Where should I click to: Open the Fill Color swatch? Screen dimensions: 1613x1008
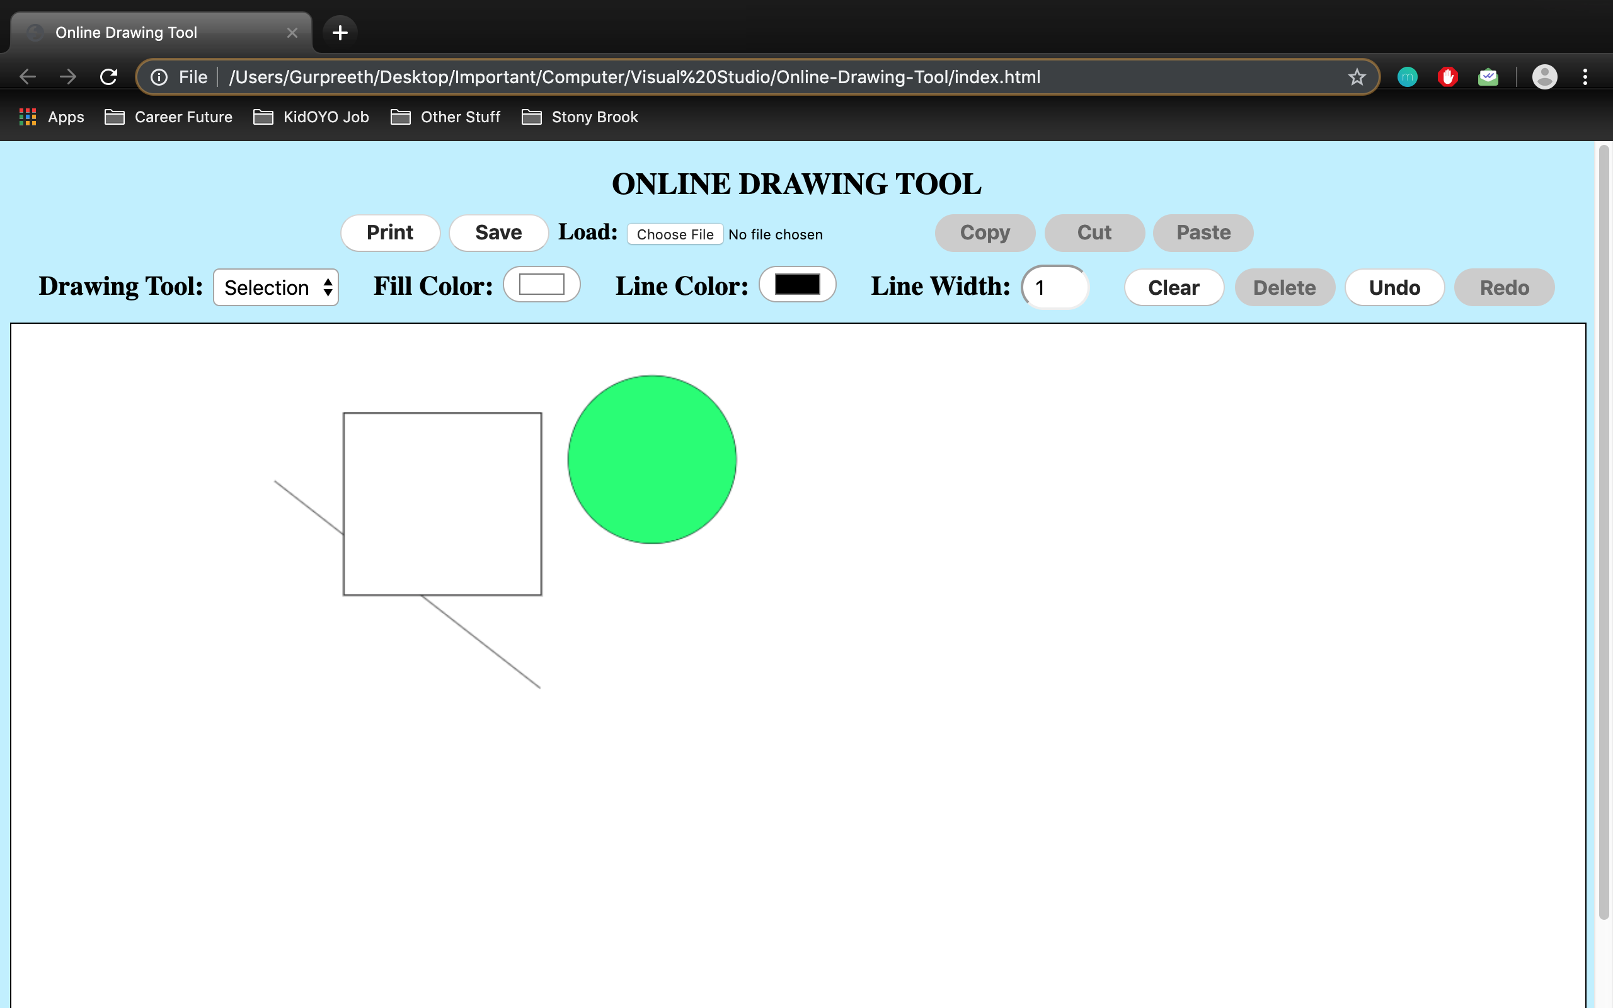(x=541, y=285)
